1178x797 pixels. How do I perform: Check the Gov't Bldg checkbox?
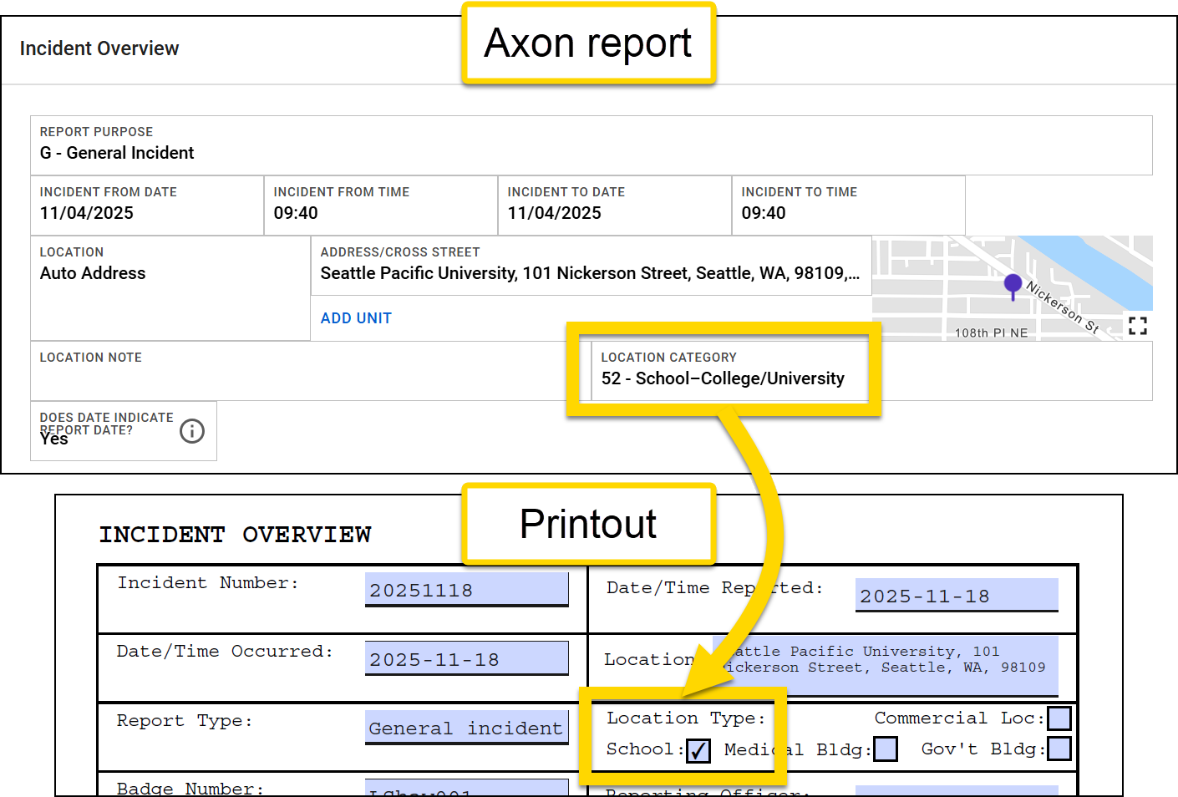(1059, 749)
